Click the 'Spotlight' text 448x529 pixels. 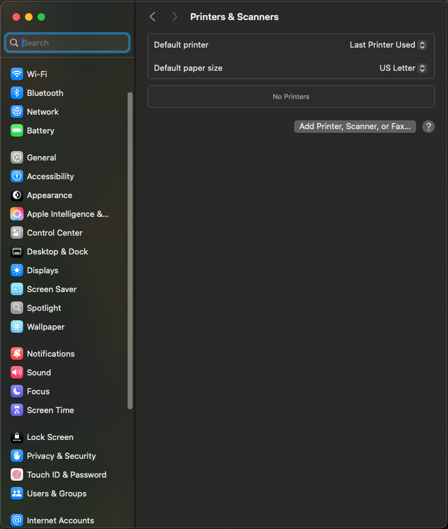tap(44, 308)
